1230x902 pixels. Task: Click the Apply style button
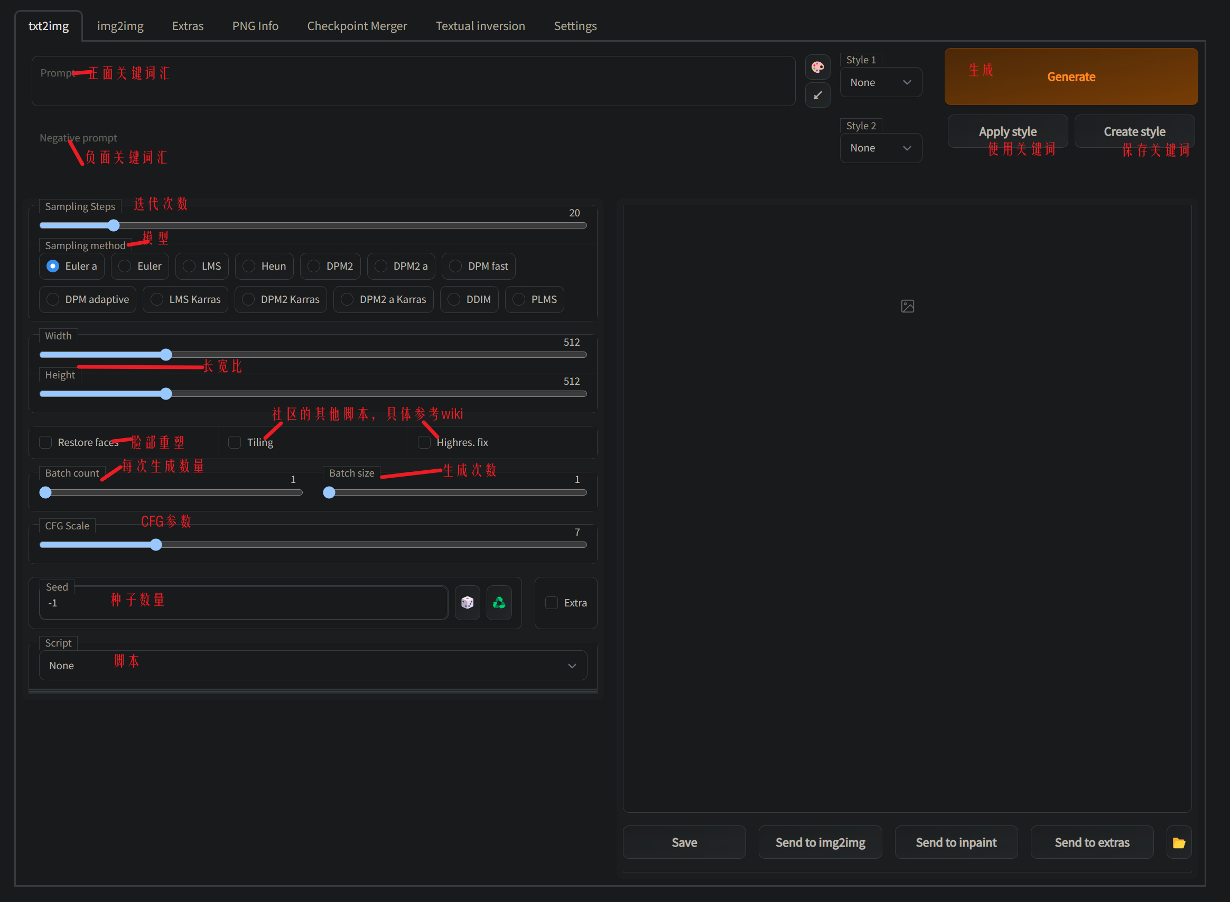pyautogui.click(x=1008, y=131)
